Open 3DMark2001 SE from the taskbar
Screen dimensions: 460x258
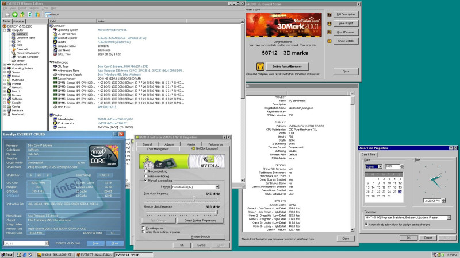point(56,255)
